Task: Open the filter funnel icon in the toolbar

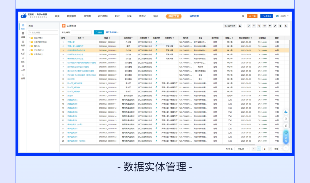Action: (254, 26)
